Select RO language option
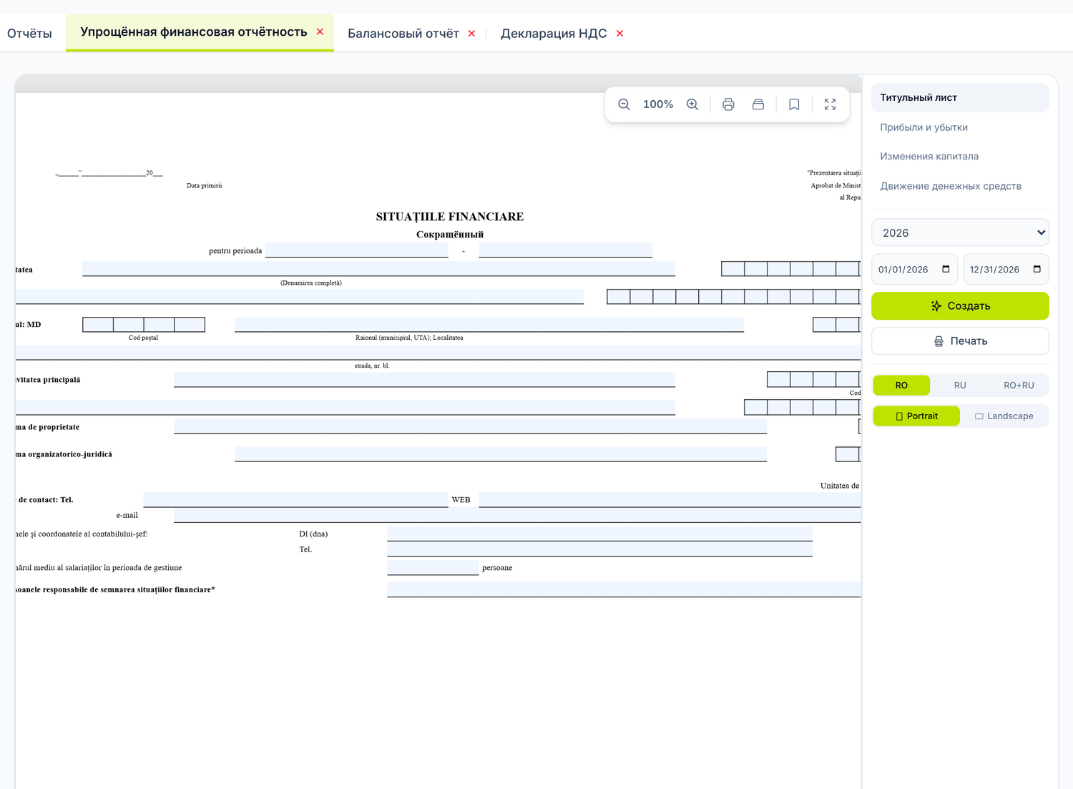 click(901, 386)
